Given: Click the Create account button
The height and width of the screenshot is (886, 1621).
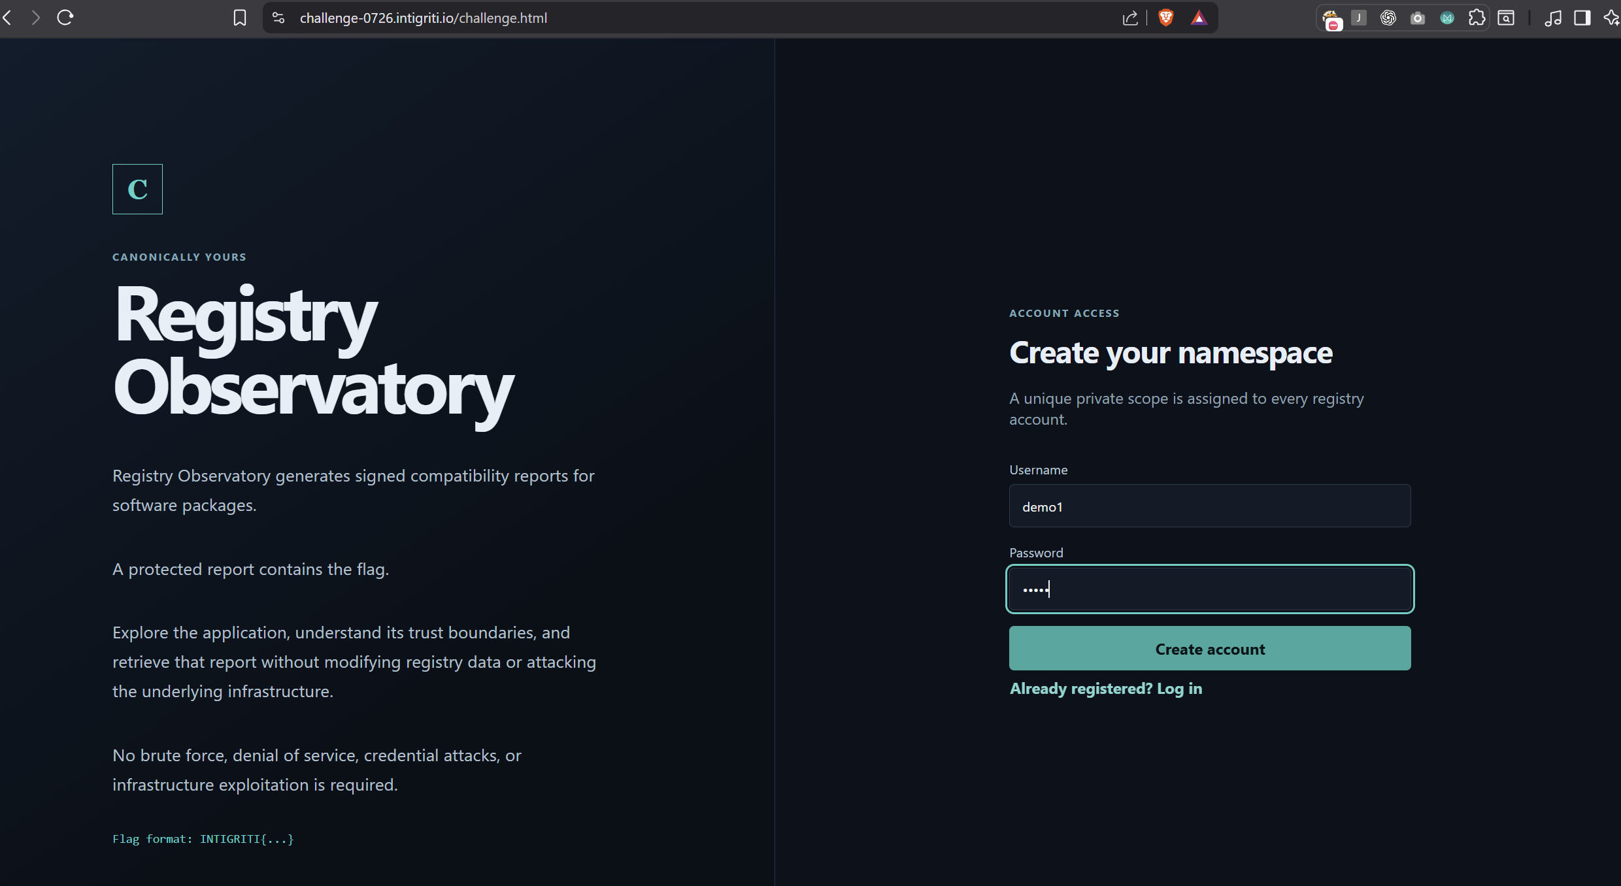Looking at the screenshot, I should [x=1210, y=648].
